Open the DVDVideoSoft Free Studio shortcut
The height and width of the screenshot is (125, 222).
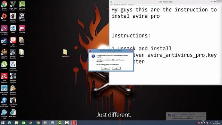click(x=4, y=30)
